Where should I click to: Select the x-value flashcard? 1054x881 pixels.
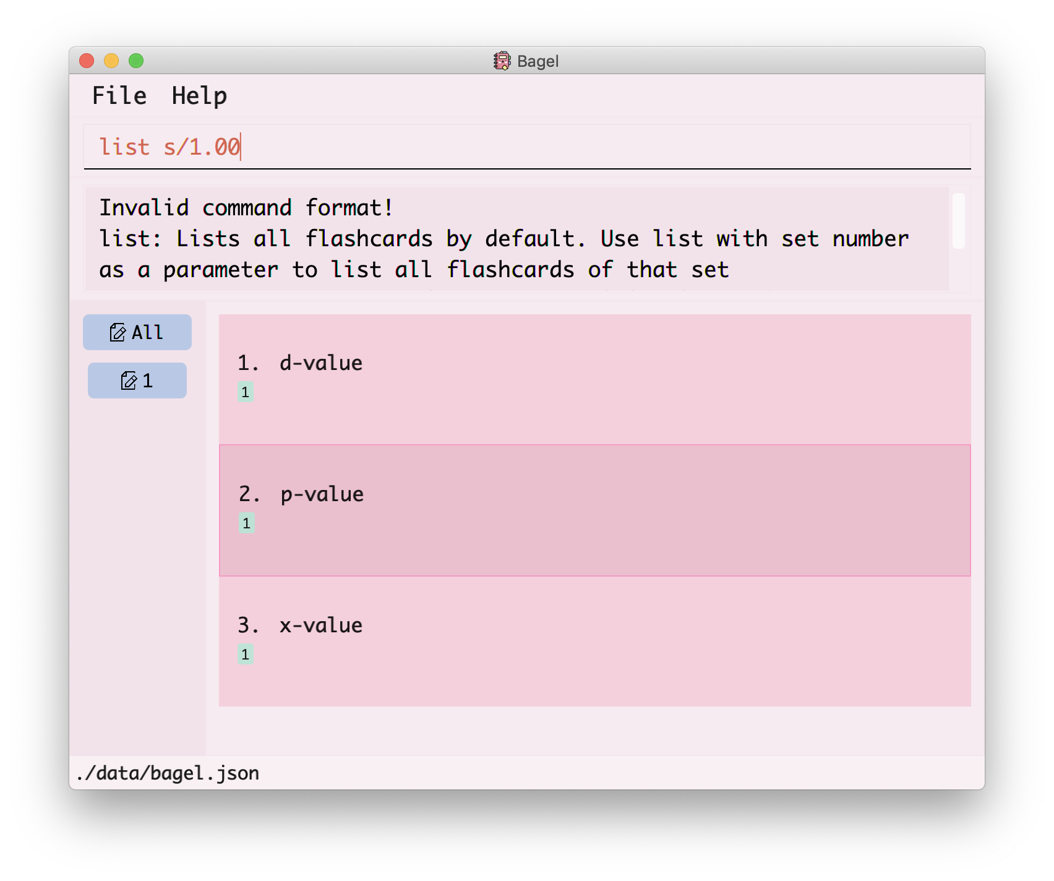(595, 642)
